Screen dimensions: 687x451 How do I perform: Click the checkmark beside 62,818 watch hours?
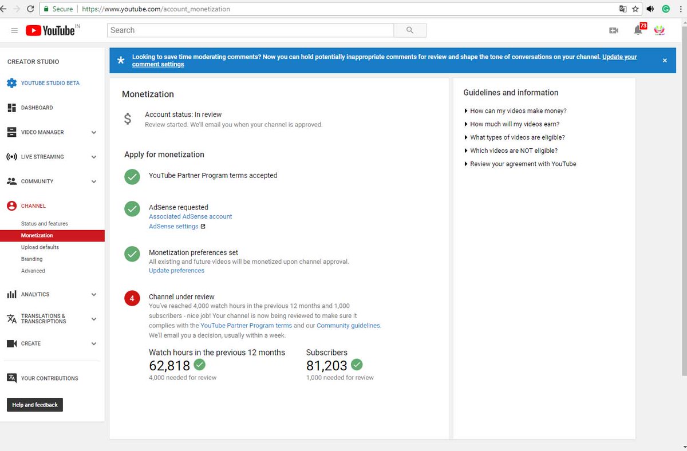(x=200, y=365)
